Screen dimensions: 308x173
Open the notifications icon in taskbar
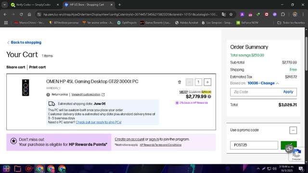click(301, 169)
